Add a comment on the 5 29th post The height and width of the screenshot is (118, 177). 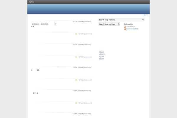click(86, 103)
